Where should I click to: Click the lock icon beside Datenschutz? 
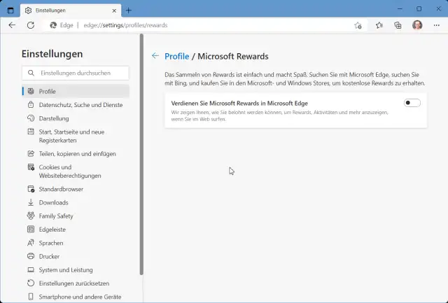coord(31,104)
